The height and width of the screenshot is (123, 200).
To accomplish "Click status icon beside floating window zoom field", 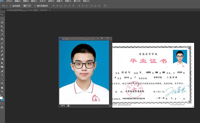I will (x=68, y=106).
